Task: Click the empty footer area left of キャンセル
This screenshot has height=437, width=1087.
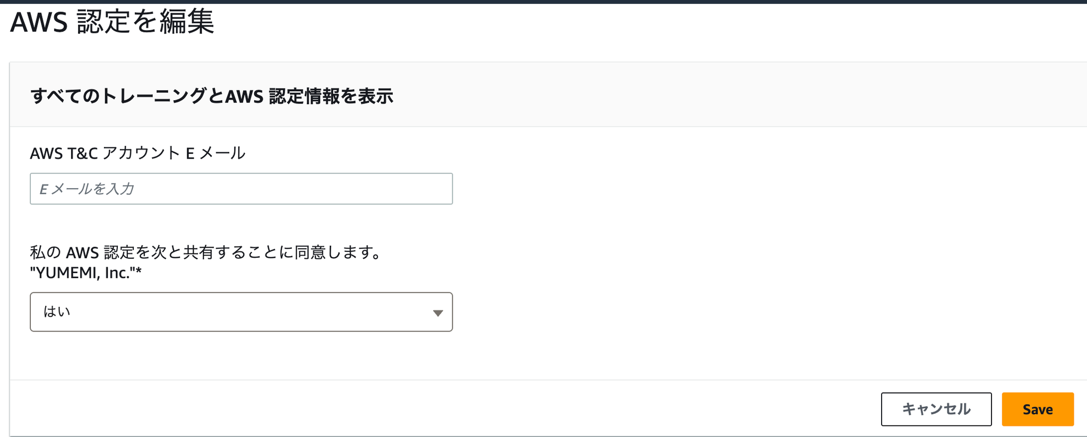Action: coord(425,409)
